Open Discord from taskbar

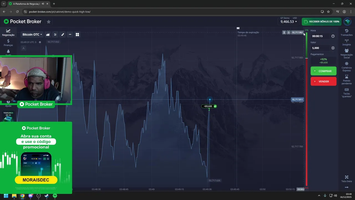pyautogui.click(x=31, y=196)
